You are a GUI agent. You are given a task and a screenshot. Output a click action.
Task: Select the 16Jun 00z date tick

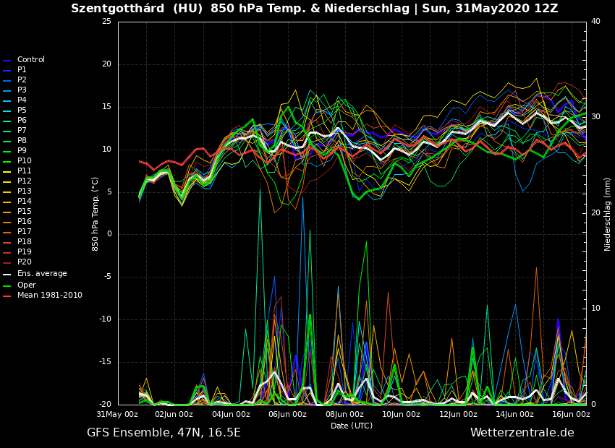click(571, 414)
